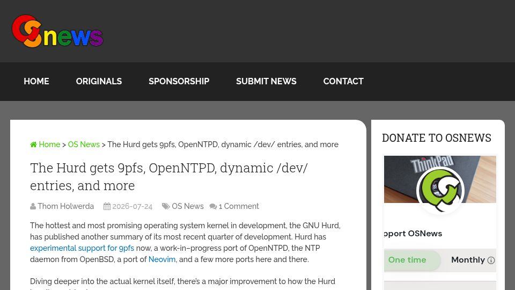Open the HOME menu item
The width and height of the screenshot is (515, 290).
tap(36, 81)
